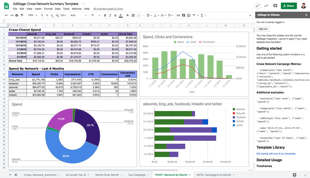
Task: Open comment history in the header
Action: click(275, 6)
